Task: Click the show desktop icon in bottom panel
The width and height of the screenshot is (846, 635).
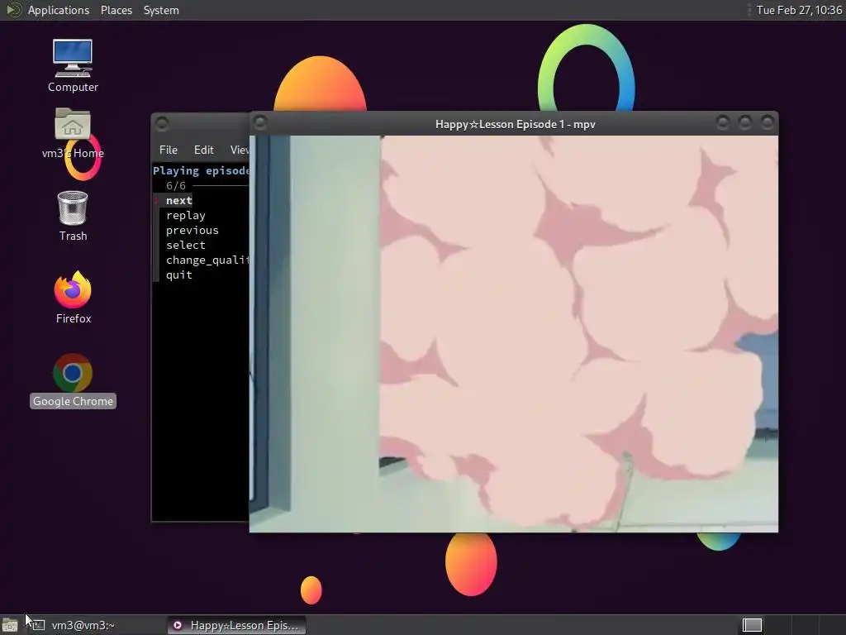Action: [x=10, y=625]
